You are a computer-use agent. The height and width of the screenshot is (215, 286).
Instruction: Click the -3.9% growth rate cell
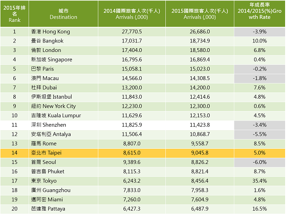coord(260,32)
